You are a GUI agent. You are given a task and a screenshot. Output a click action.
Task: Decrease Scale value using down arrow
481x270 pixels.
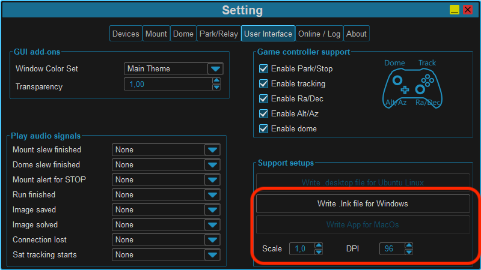click(x=319, y=252)
